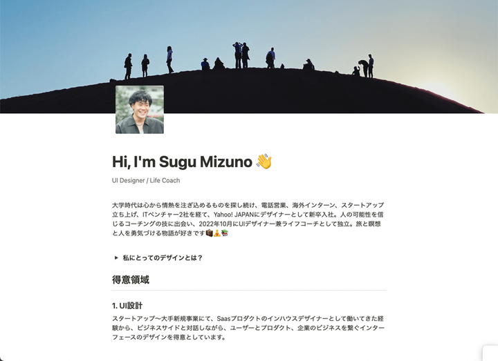Viewport: 498px width, 361px height.
Task: Click the stacked books emoji
Action: [225, 233]
